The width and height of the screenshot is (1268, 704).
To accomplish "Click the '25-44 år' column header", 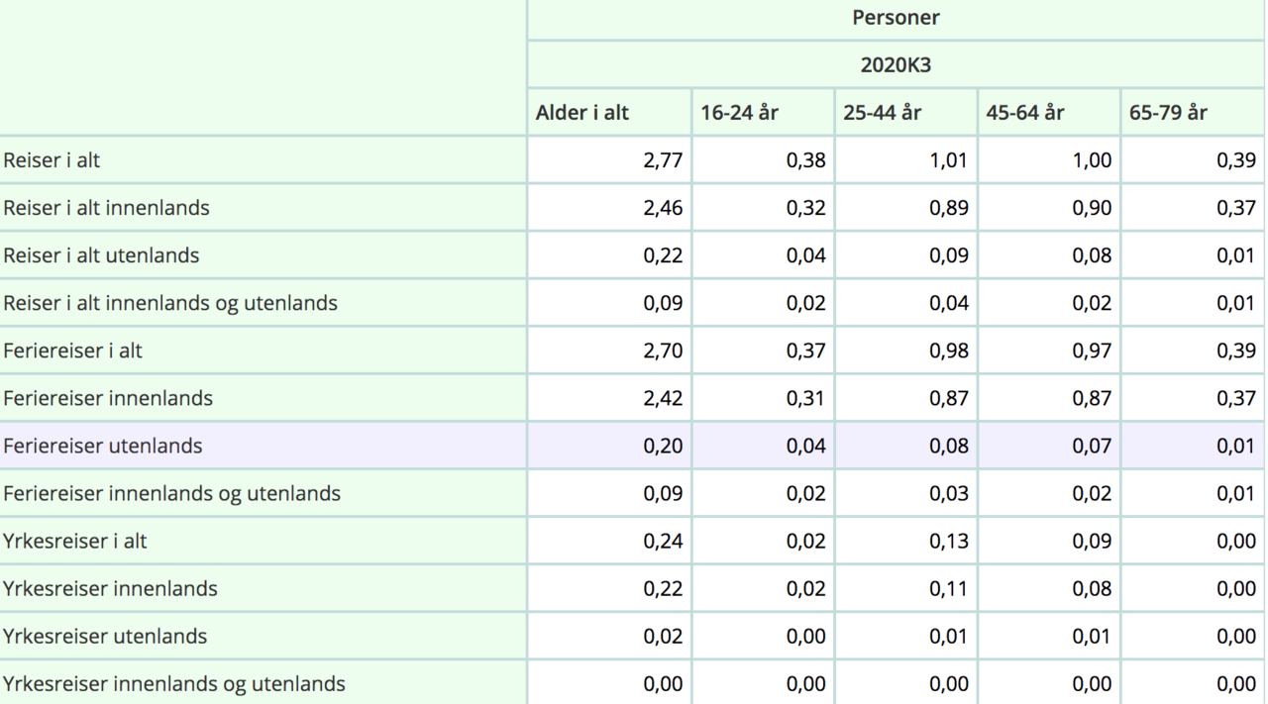I will (883, 113).
